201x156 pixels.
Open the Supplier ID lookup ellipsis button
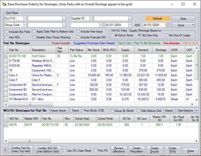click(x=130, y=18)
